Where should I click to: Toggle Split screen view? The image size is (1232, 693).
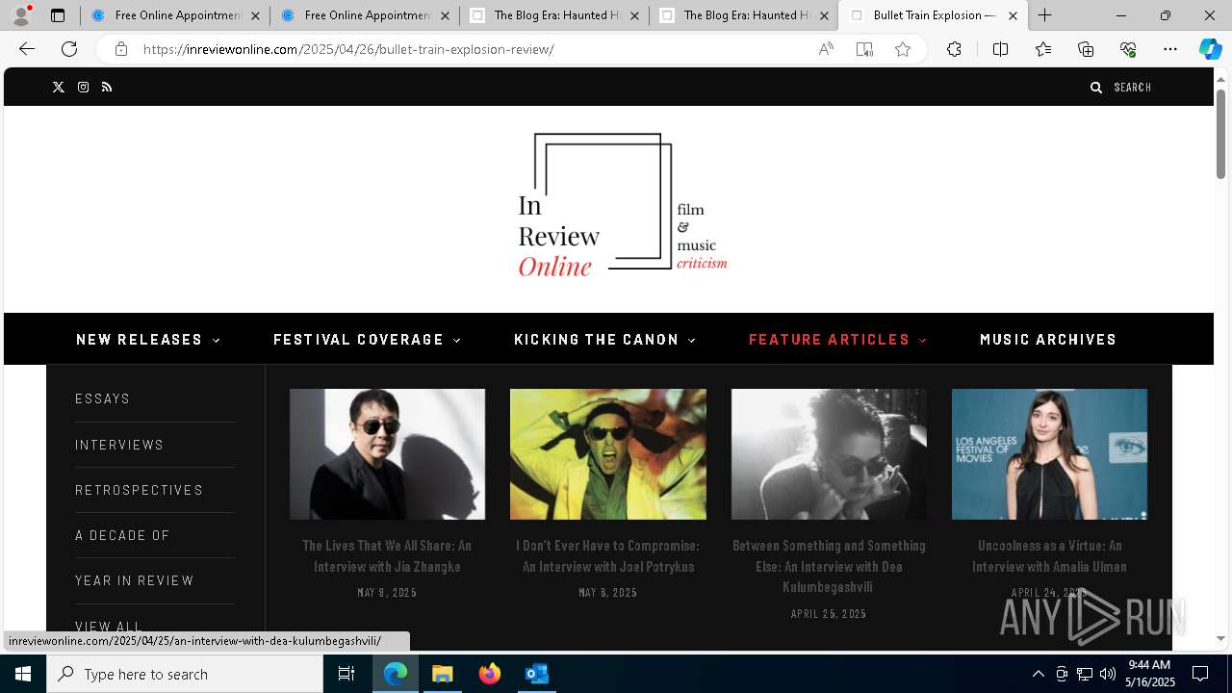[1000, 49]
